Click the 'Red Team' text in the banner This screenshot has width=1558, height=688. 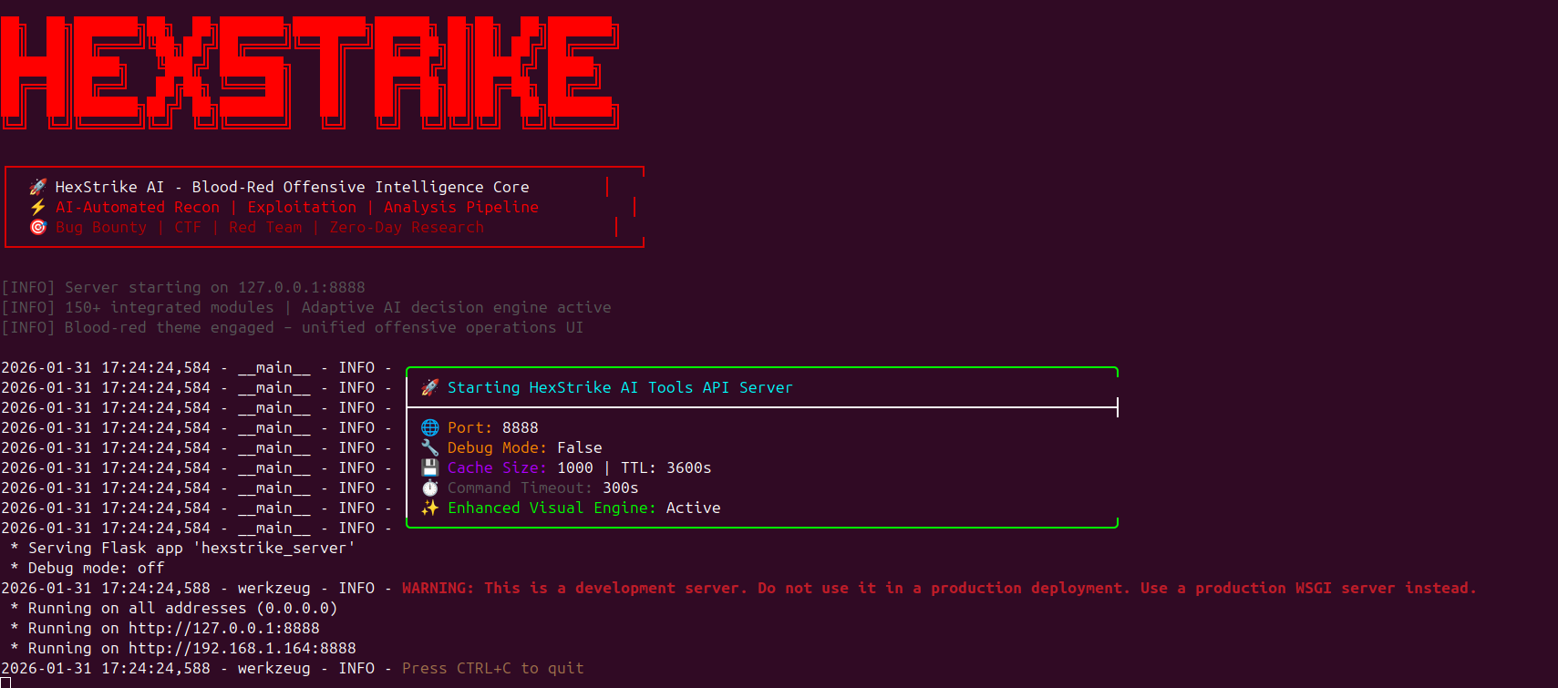[265, 227]
